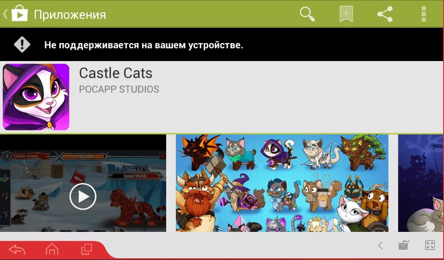
Task: Go back via the chevron beside the Play Store icon
Action: click(x=5, y=14)
